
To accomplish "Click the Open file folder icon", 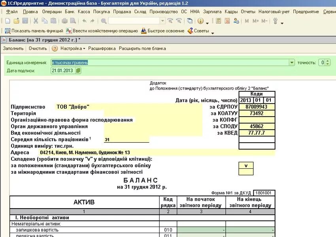I will [x=17, y=21].
